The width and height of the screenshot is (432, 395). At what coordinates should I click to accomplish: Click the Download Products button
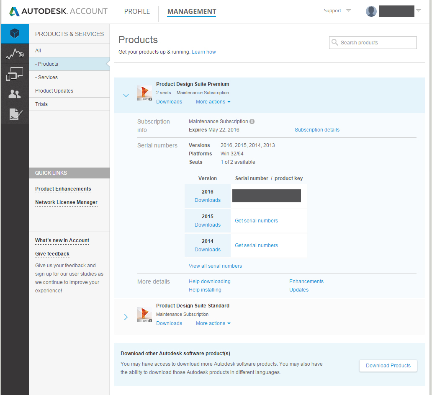pyautogui.click(x=388, y=365)
